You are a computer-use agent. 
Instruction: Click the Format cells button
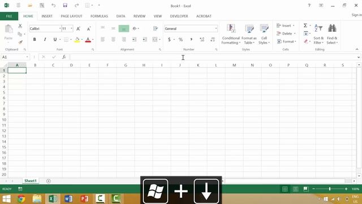[286, 41]
